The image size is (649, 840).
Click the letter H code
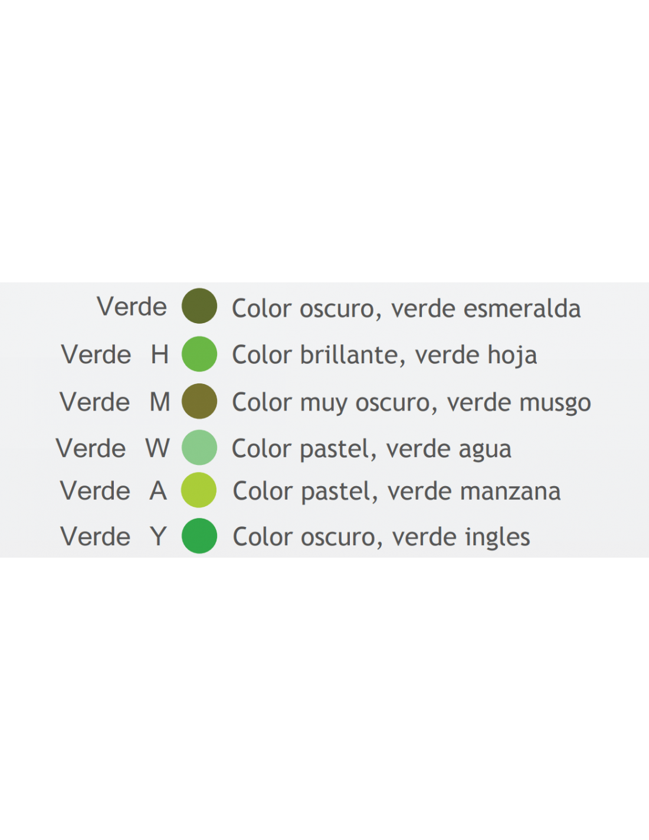tap(160, 354)
